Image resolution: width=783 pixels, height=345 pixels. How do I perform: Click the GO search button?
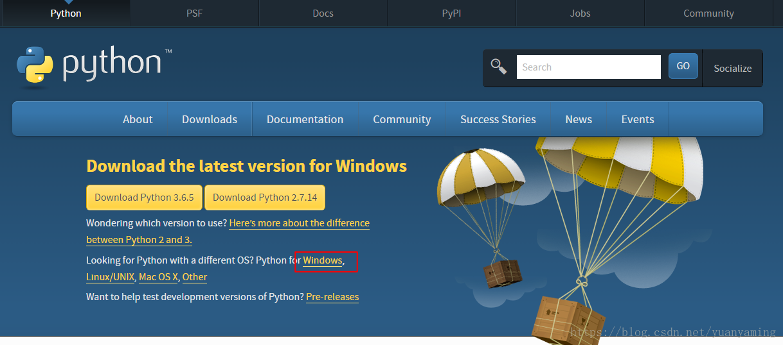coord(683,66)
